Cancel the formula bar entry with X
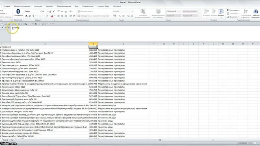Screen dimensions: 260x146 pos(2,28)
